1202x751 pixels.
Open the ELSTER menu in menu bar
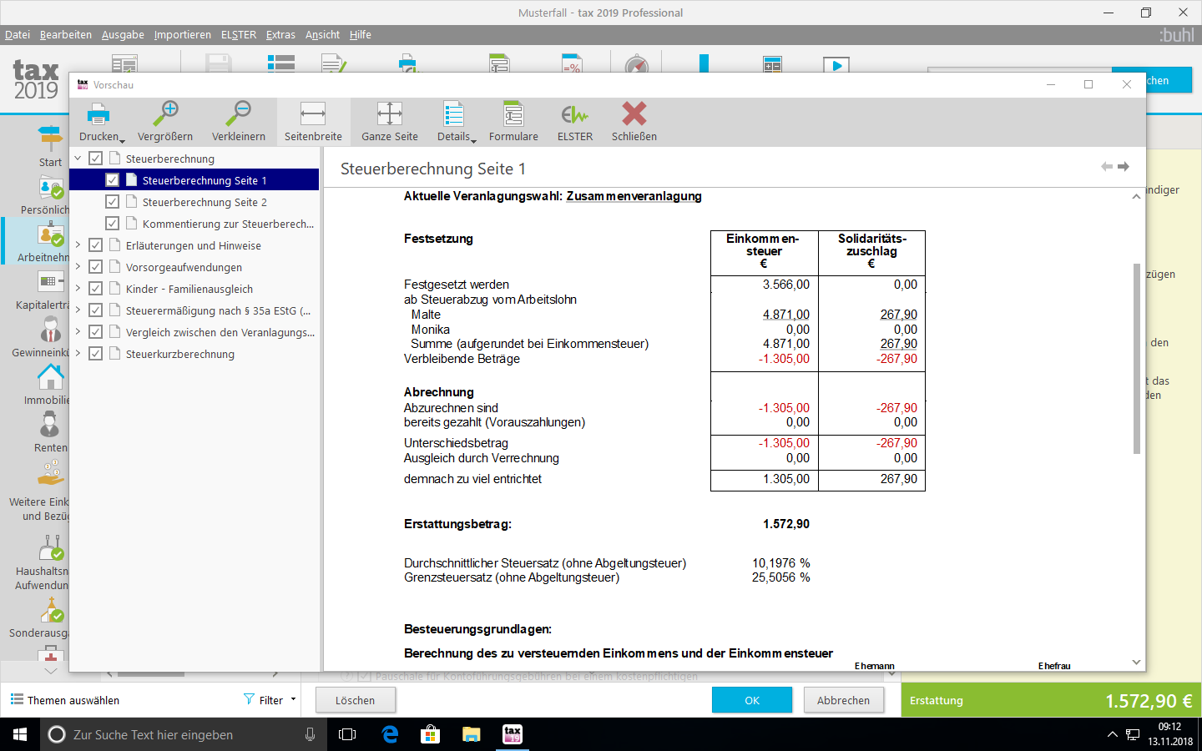click(x=239, y=35)
